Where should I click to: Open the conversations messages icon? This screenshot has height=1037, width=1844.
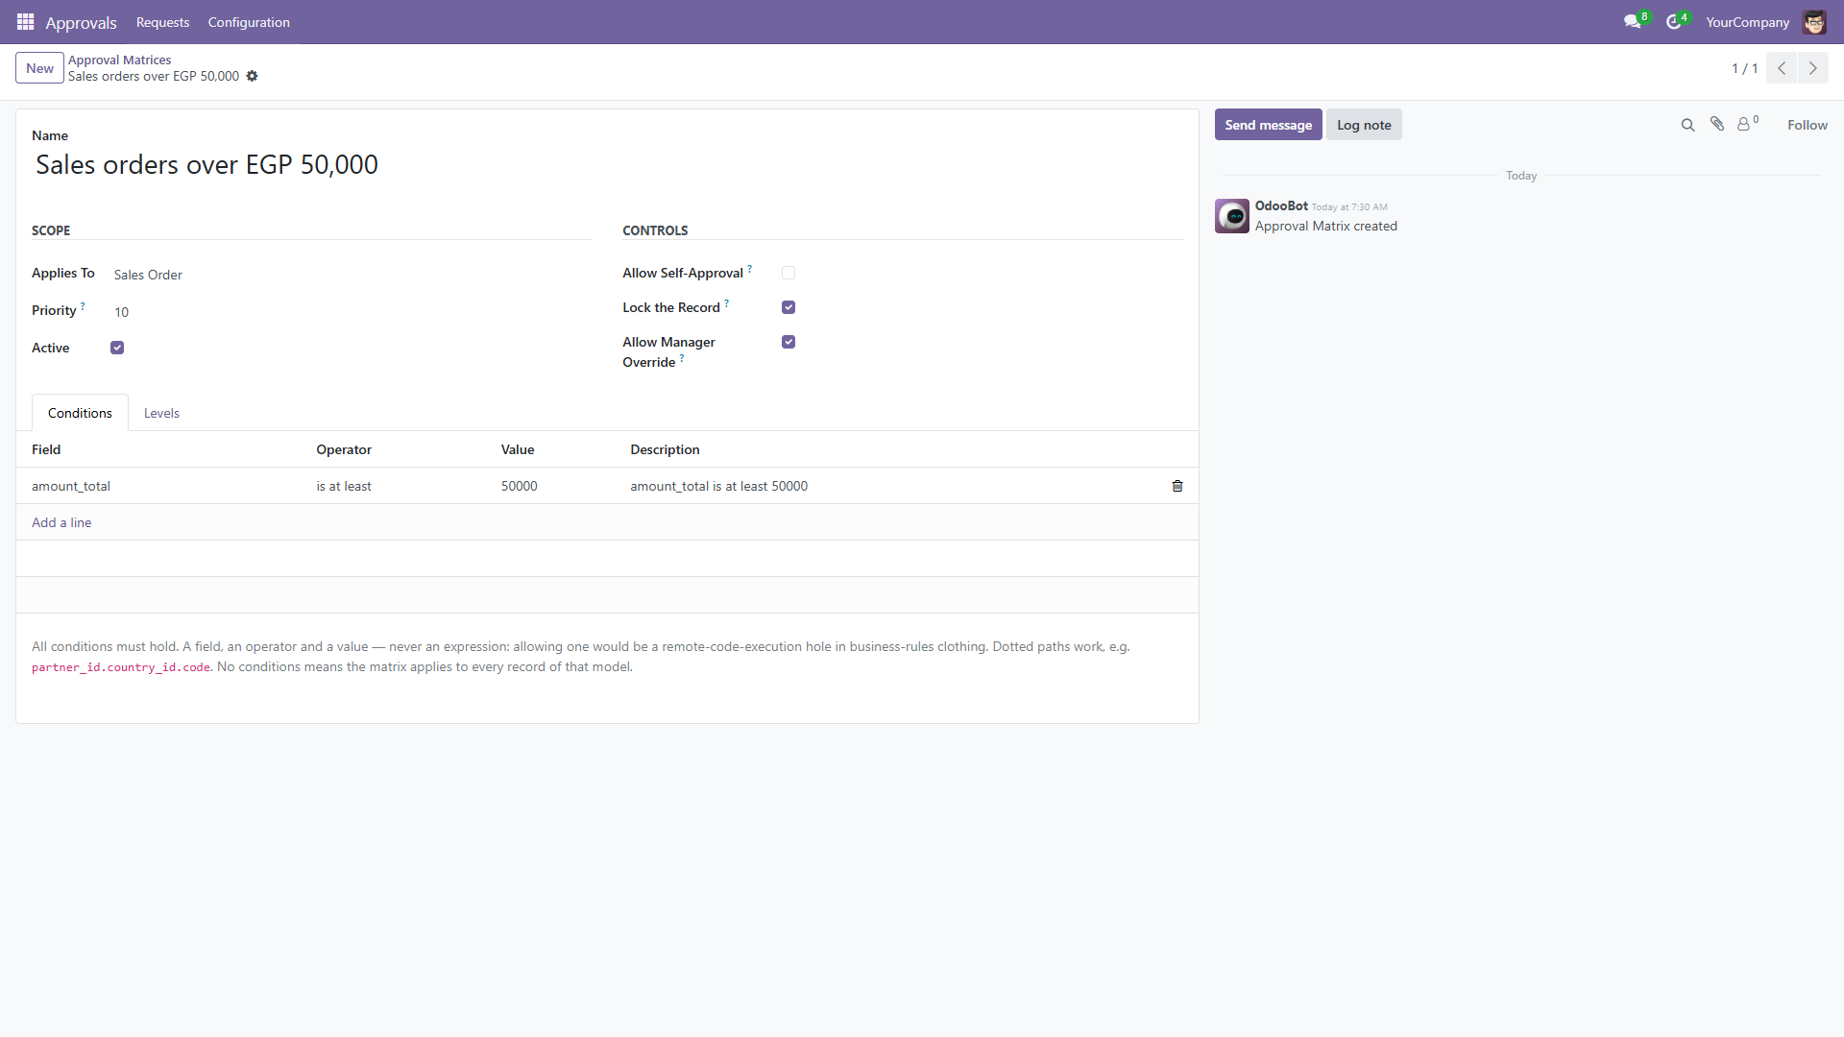tap(1633, 21)
